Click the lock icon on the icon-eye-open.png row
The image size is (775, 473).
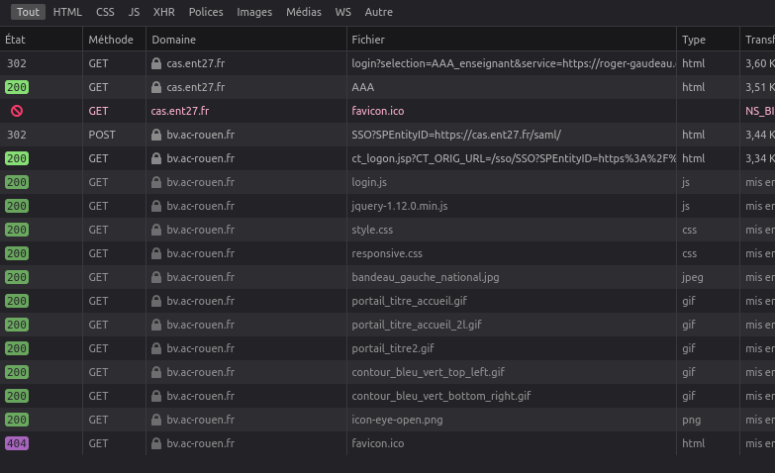(x=156, y=420)
